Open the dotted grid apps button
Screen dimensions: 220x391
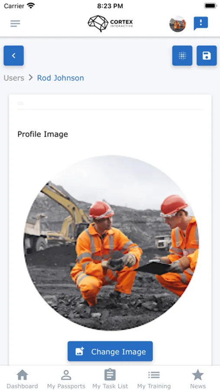(x=182, y=56)
